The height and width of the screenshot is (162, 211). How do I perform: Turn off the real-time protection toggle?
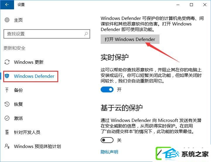click(107, 89)
